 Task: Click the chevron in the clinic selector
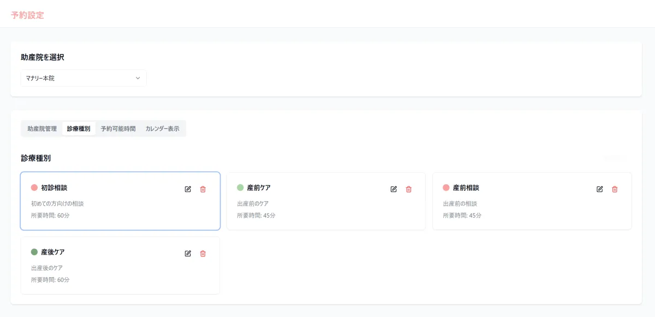click(x=138, y=78)
